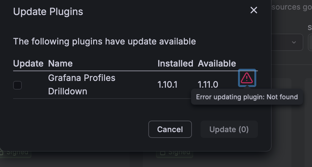Click the Update Plugins dialog title
This screenshot has height=167, width=312.
point(48,12)
